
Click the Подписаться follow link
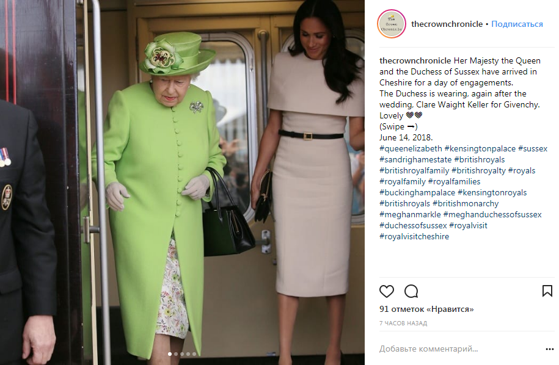click(x=517, y=24)
